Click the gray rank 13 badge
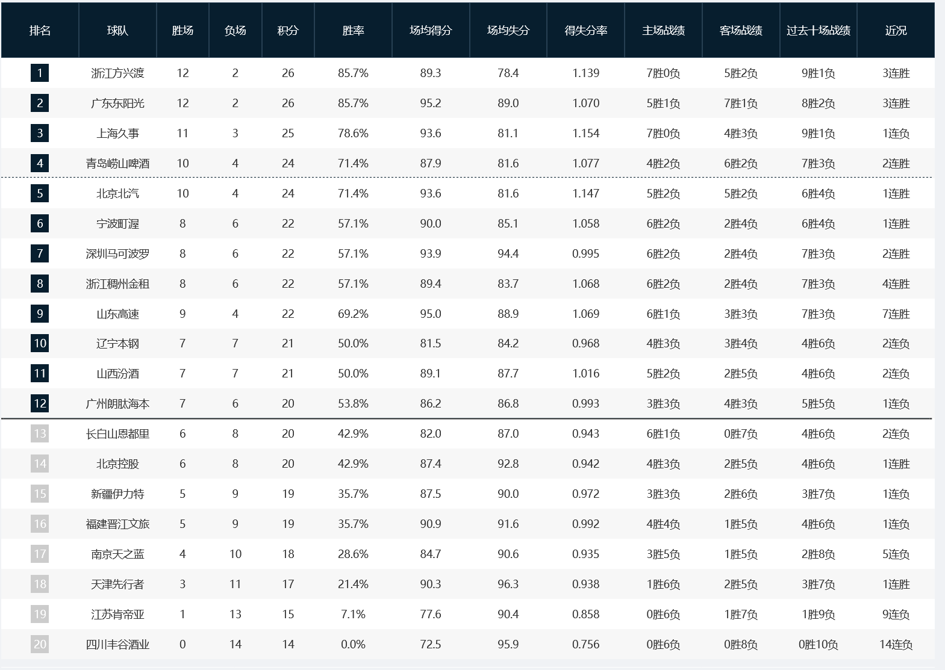This screenshot has height=670, width=945. pyautogui.click(x=40, y=433)
